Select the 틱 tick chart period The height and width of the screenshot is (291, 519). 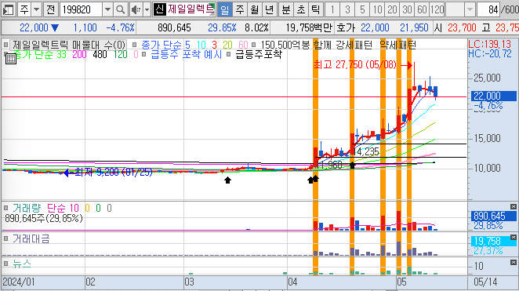[315, 9]
